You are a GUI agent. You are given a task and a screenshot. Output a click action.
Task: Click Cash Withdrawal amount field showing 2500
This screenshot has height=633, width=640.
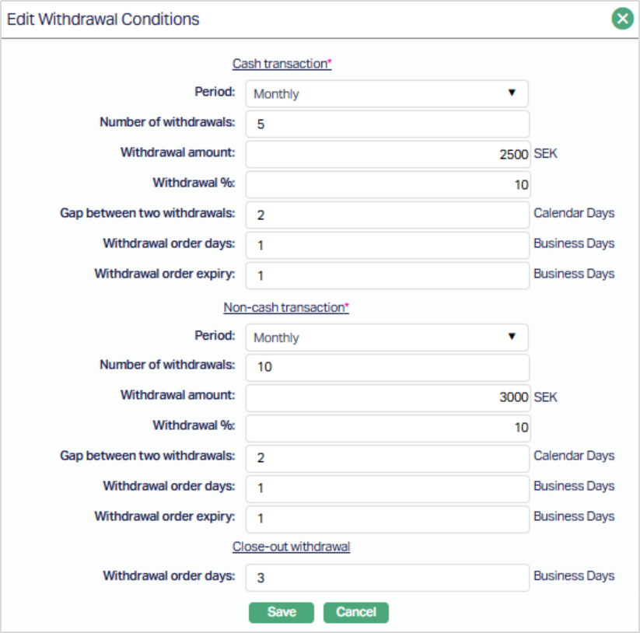(x=386, y=154)
